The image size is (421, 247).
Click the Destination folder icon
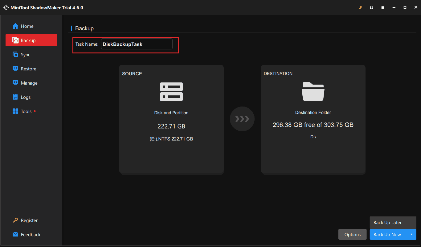click(x=313, y=91)
